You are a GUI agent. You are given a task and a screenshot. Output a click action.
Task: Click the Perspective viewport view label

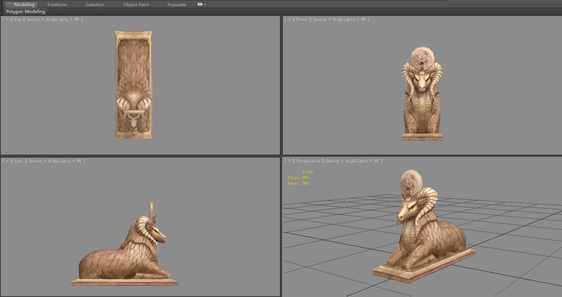point(308,161)
